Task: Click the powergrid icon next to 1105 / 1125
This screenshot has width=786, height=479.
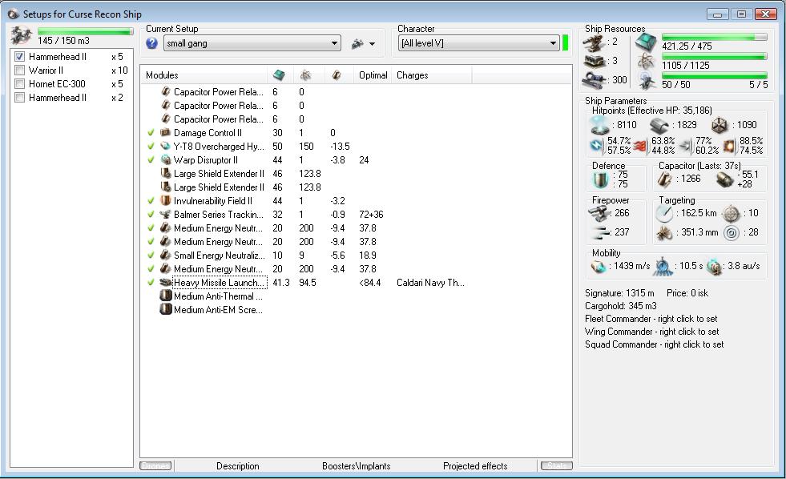Action: pos(646,62)
